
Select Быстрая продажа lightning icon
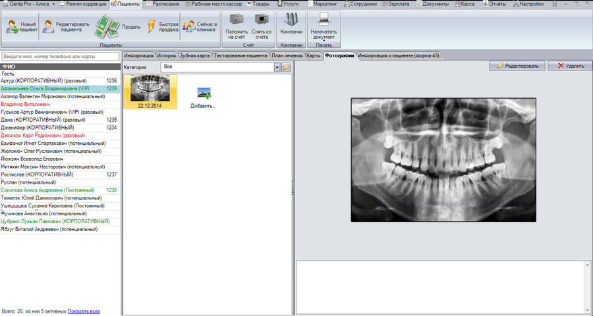(x=151, y=26)
